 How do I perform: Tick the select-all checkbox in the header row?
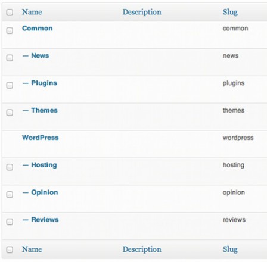pos(10,13)
